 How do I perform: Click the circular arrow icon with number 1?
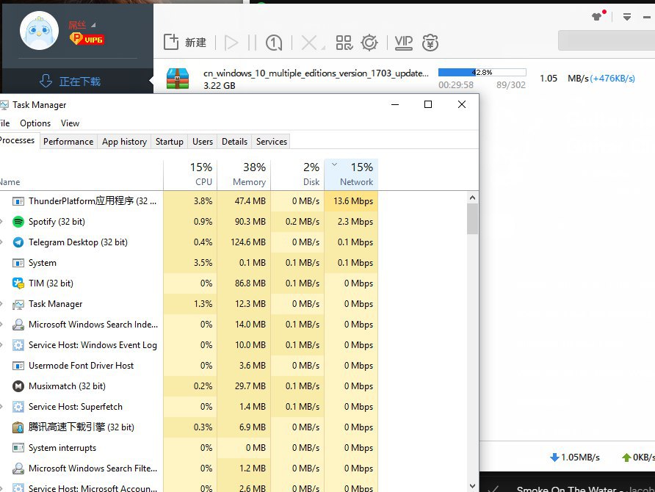click(x=275, y=43)
